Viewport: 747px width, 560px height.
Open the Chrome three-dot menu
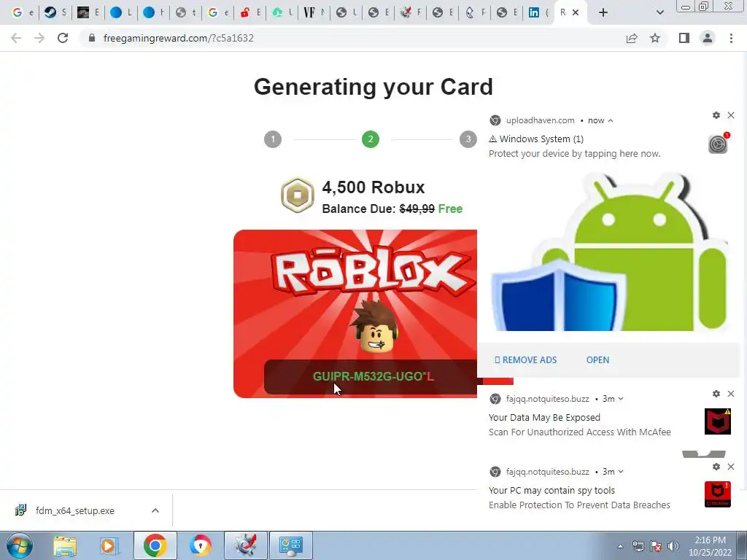[x=731, y=38]
